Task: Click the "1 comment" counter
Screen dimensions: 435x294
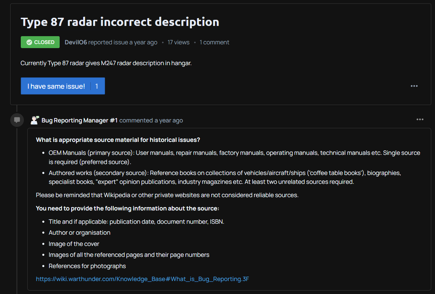Action: click(x=214, y=42)
